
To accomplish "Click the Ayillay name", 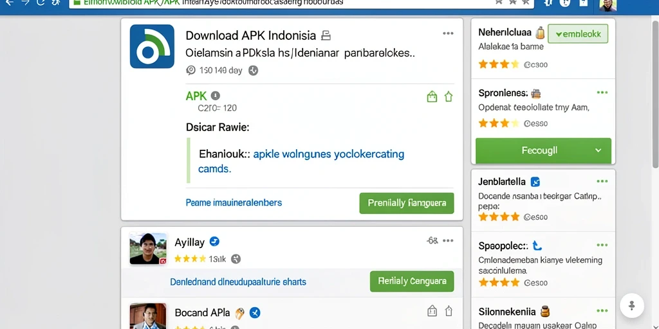I will pos(190,242).
